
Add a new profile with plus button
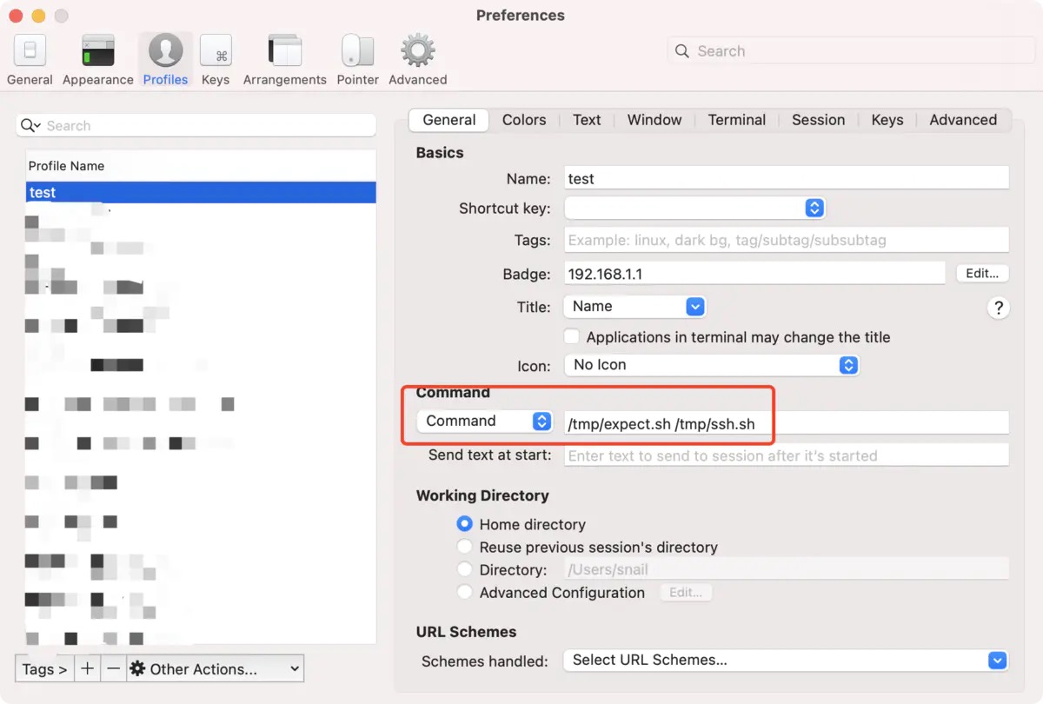click(87, 668)
